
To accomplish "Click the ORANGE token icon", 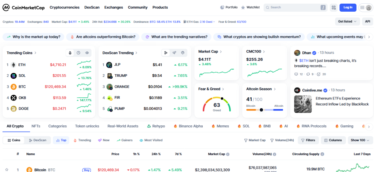I will pyautogui.click(x=110, y=87).
